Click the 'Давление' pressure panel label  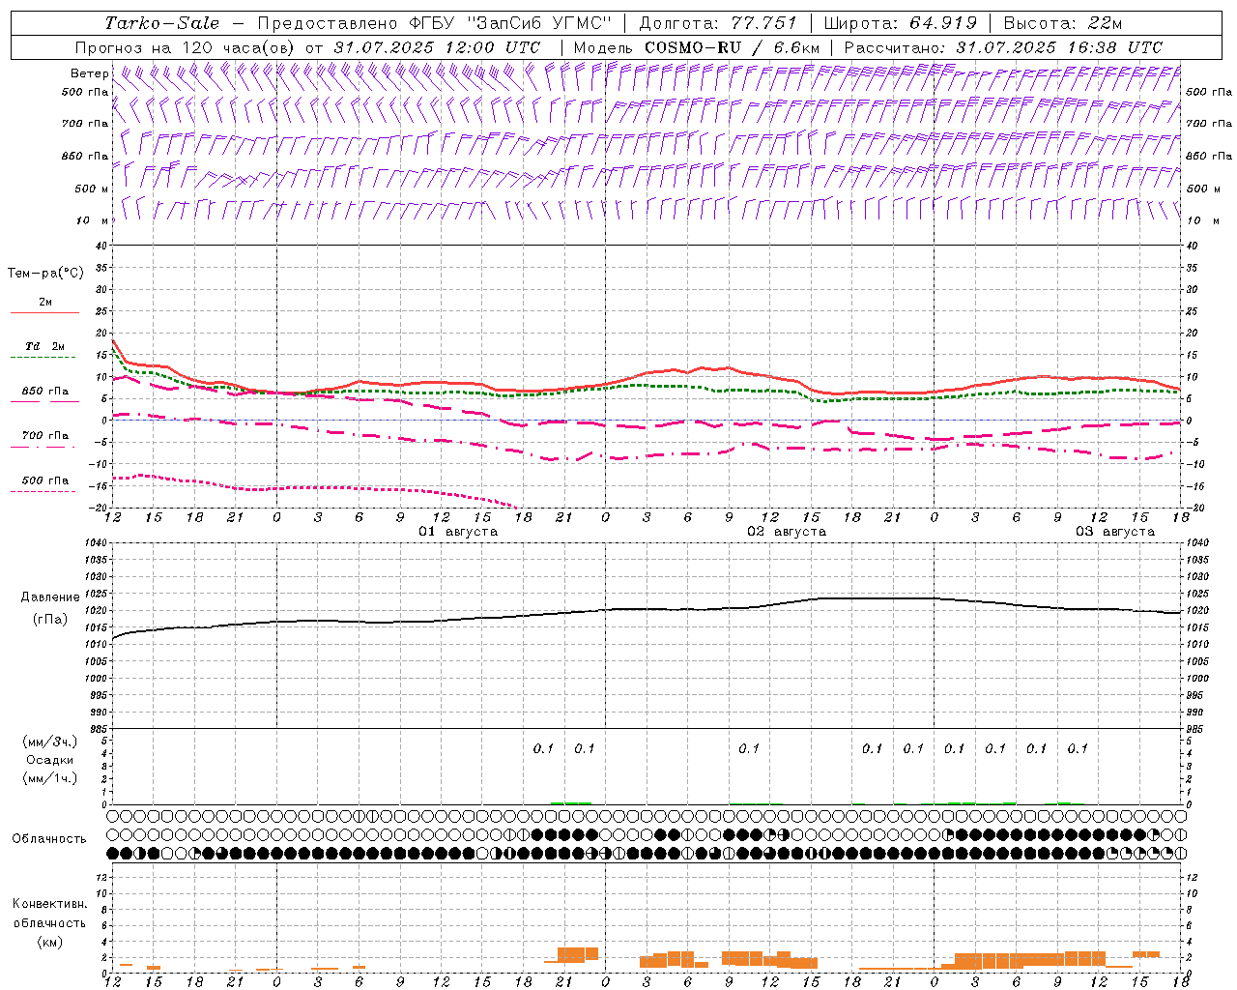(x=50, y=597)
